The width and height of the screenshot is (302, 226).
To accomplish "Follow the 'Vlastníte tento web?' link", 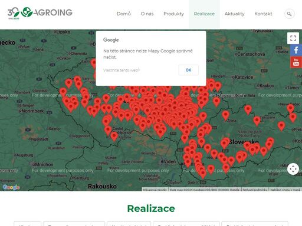I will click(x=122, y=70).
